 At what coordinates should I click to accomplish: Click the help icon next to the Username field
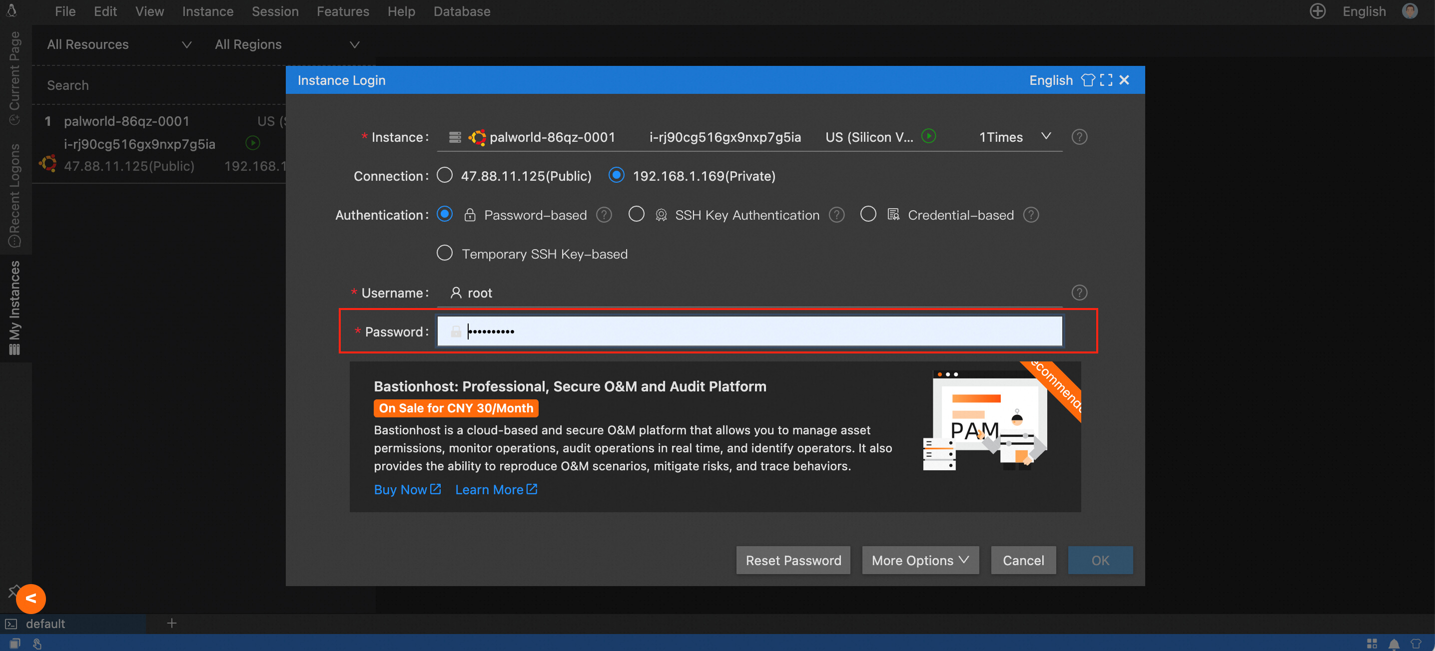pos(1079,293)
